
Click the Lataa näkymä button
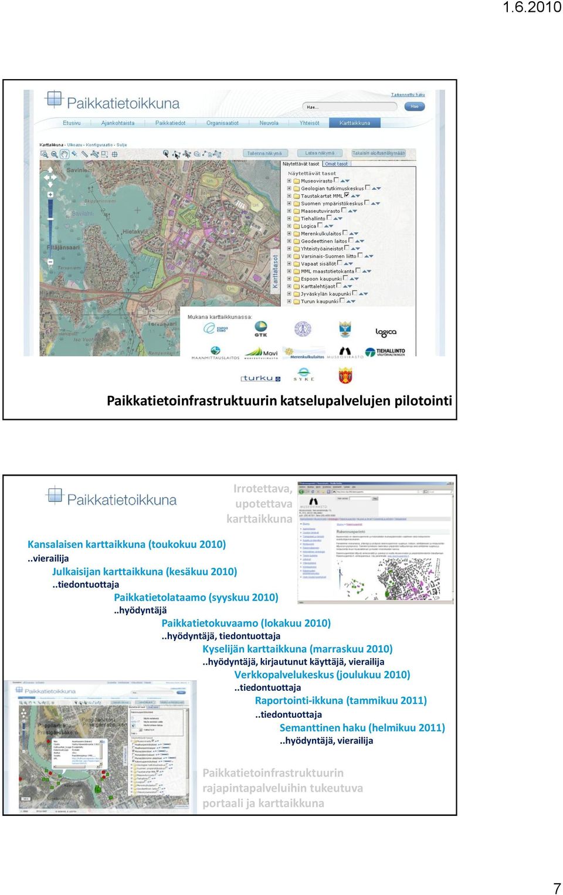(x=320, y=153)
